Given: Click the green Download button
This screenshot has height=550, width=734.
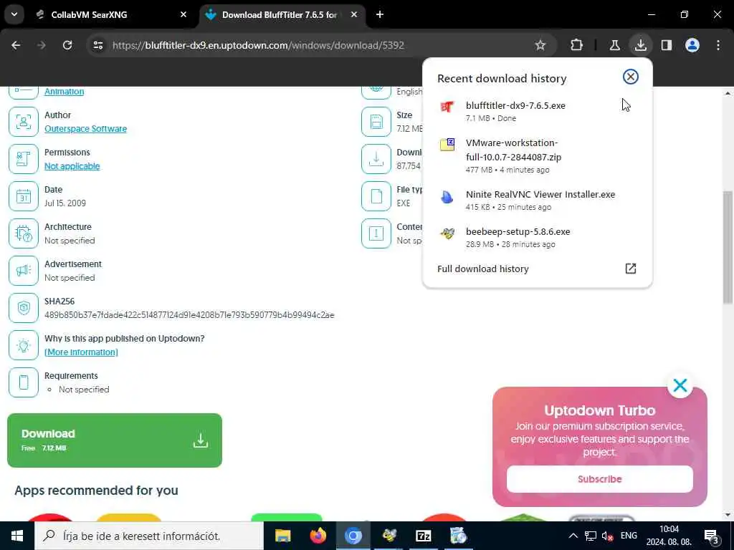Looking at the screenshot, I should (x=115, y=440).
